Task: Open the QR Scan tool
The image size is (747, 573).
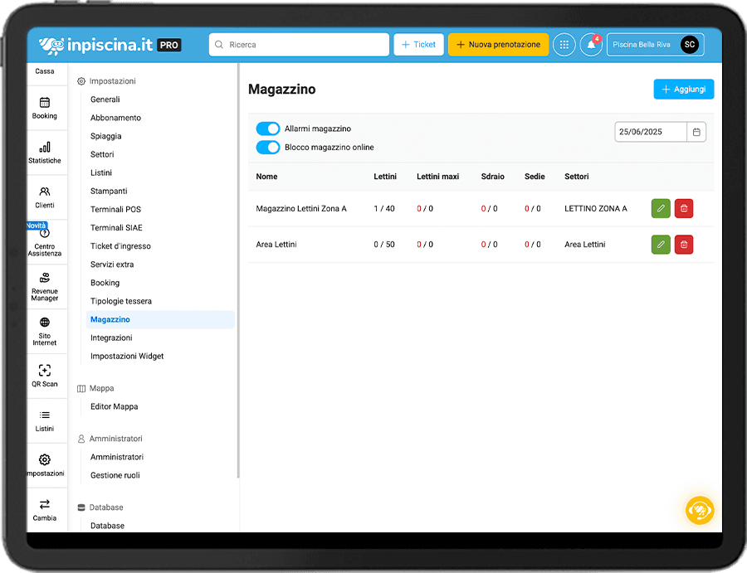Action: [45, 371]
